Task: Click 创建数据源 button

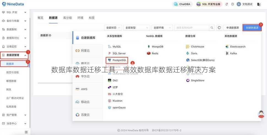Action: (252, 28)
